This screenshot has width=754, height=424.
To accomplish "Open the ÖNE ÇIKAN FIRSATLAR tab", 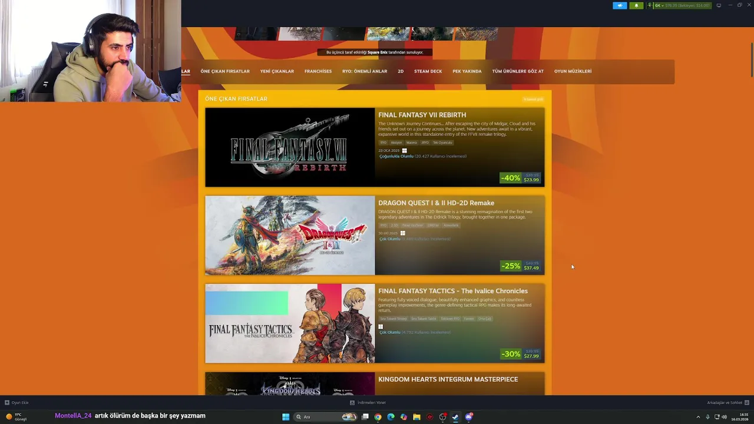I will point(225,71).
